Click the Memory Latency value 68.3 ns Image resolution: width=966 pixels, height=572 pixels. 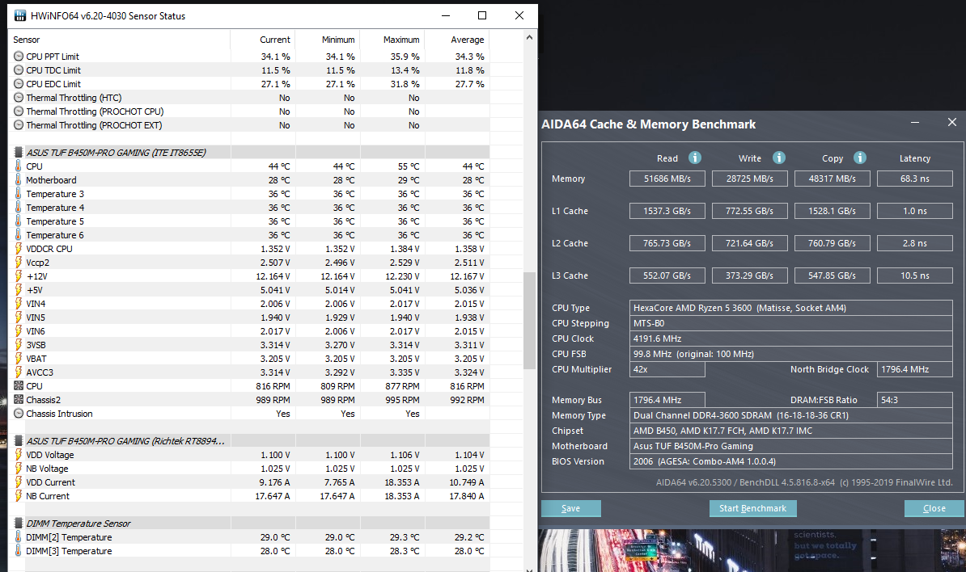pos(914,179)
